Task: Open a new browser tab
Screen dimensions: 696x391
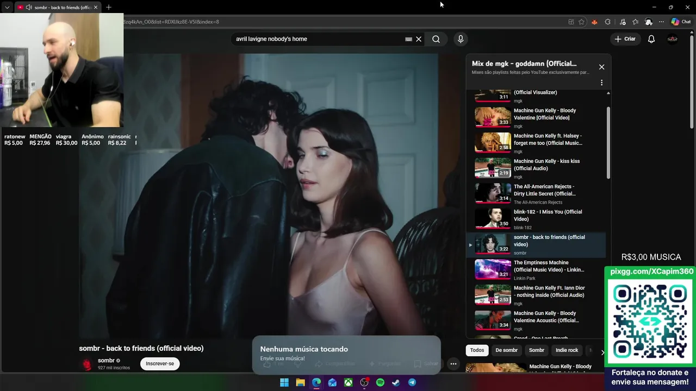Action: coord(109,7)
